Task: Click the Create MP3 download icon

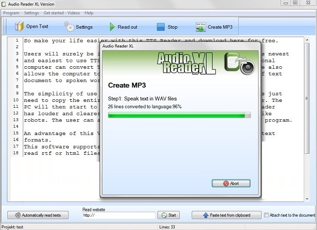Action: tap(201, 27)
